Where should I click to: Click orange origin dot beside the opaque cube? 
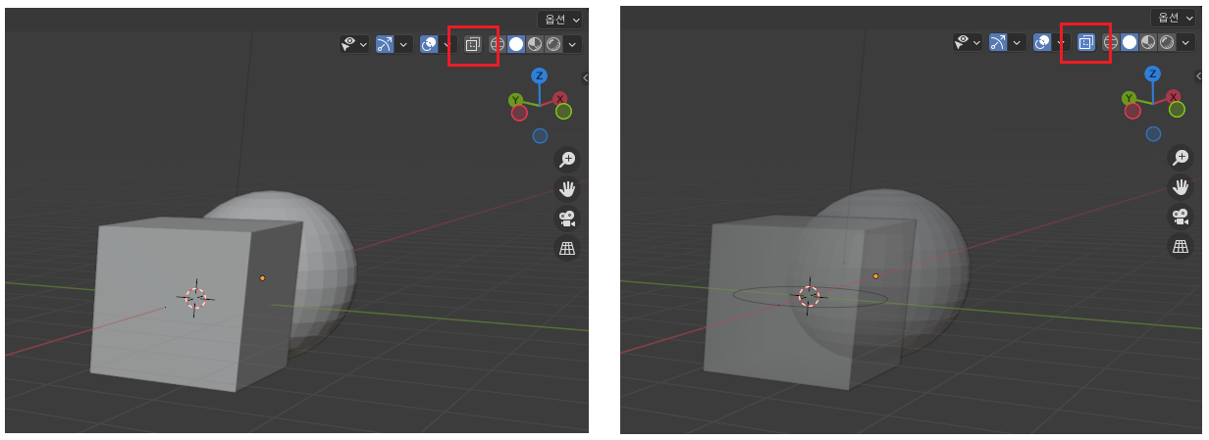click(x=262, y=278)
